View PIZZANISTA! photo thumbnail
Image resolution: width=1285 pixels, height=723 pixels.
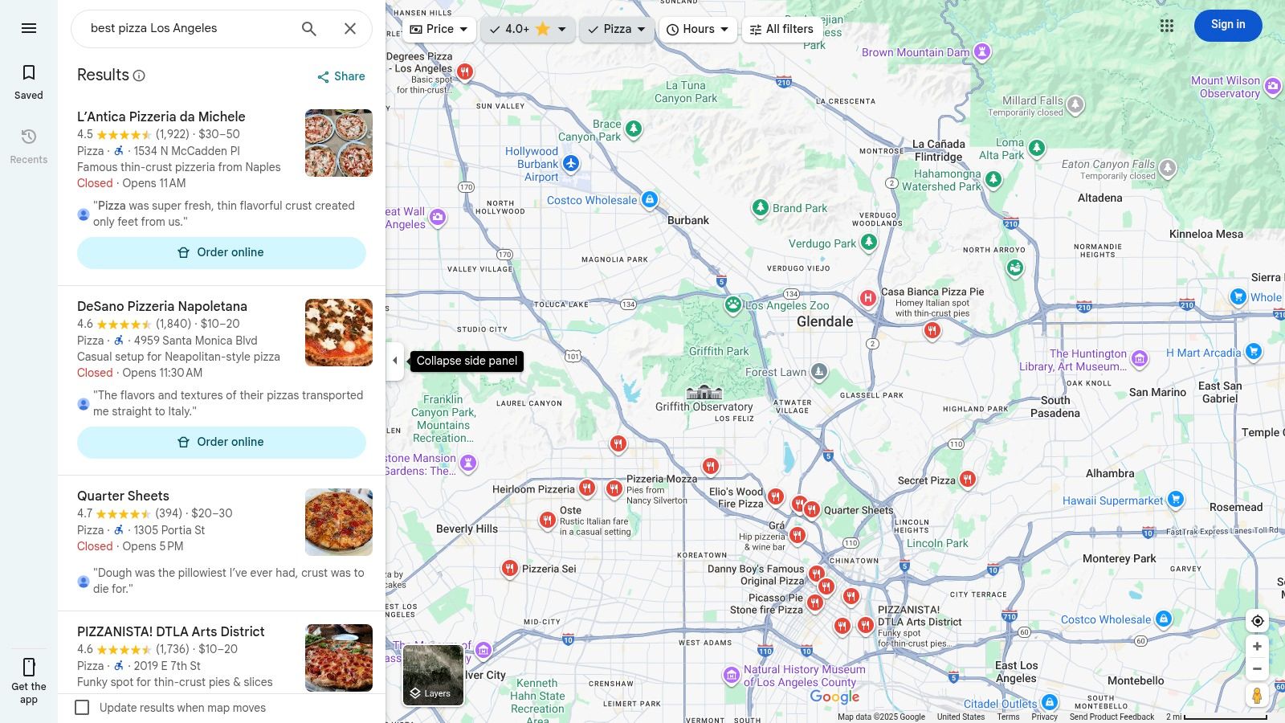(339, 658)
